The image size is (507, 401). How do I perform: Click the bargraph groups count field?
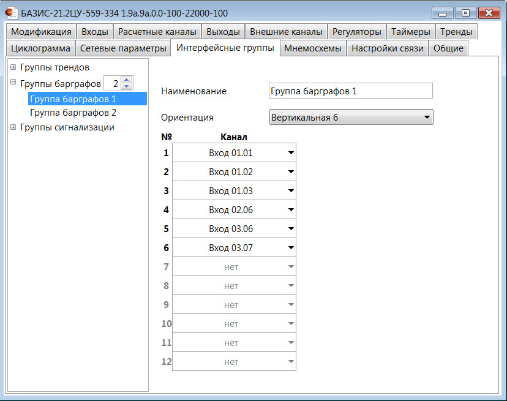point(113,83)
